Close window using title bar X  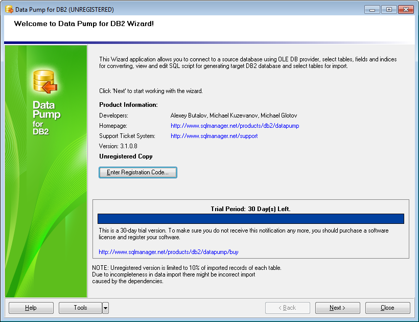pyautogui.click(x=406, y=10)
